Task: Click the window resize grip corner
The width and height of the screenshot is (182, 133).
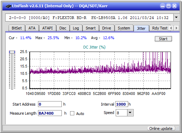Action: [178, 128]
